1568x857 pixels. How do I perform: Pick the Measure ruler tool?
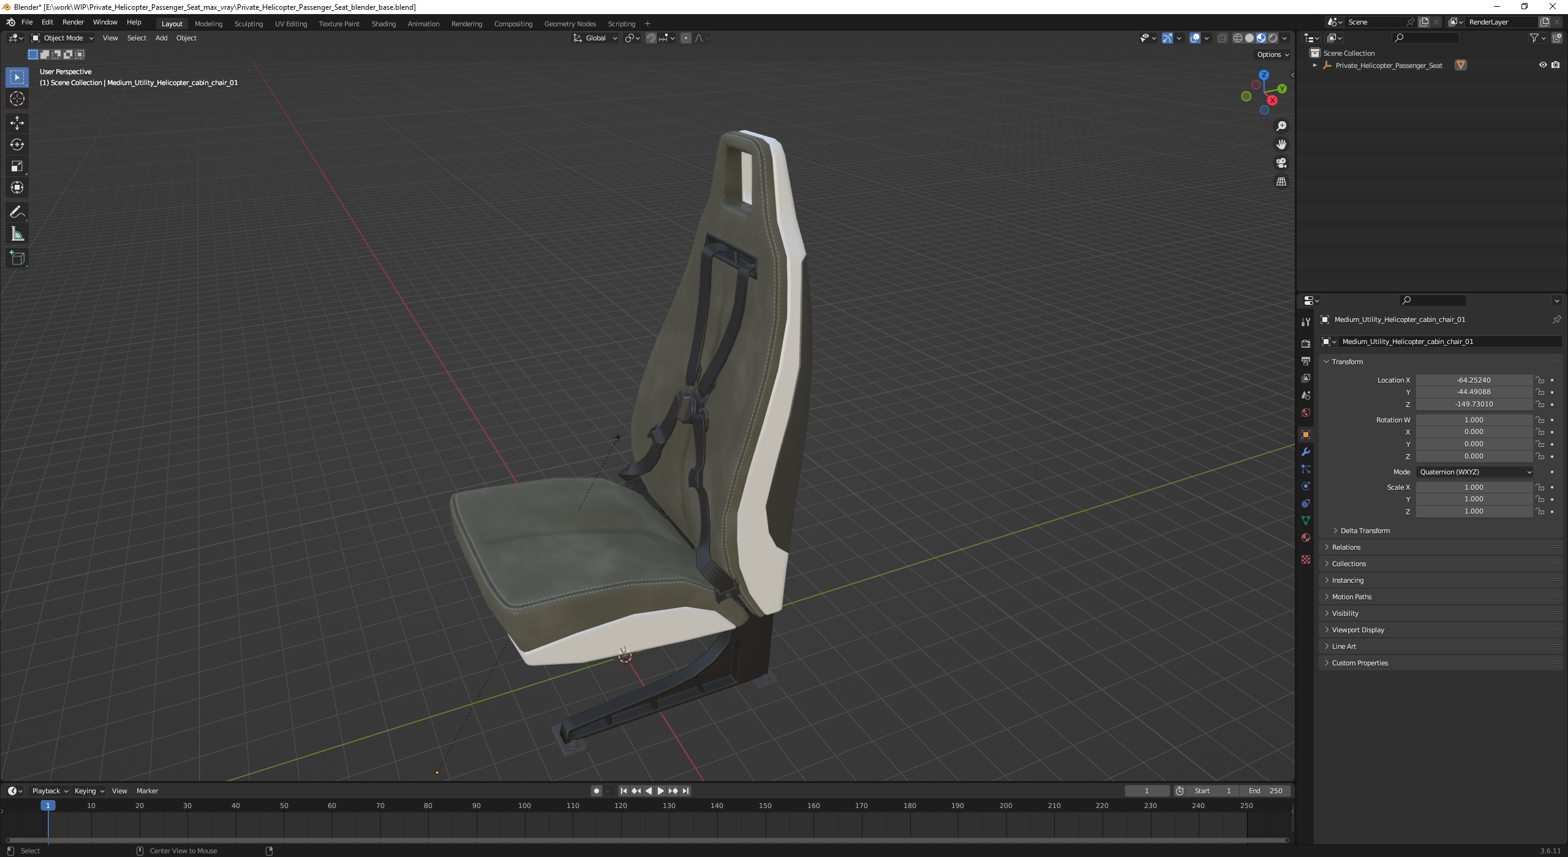click(x=17, y=234)
